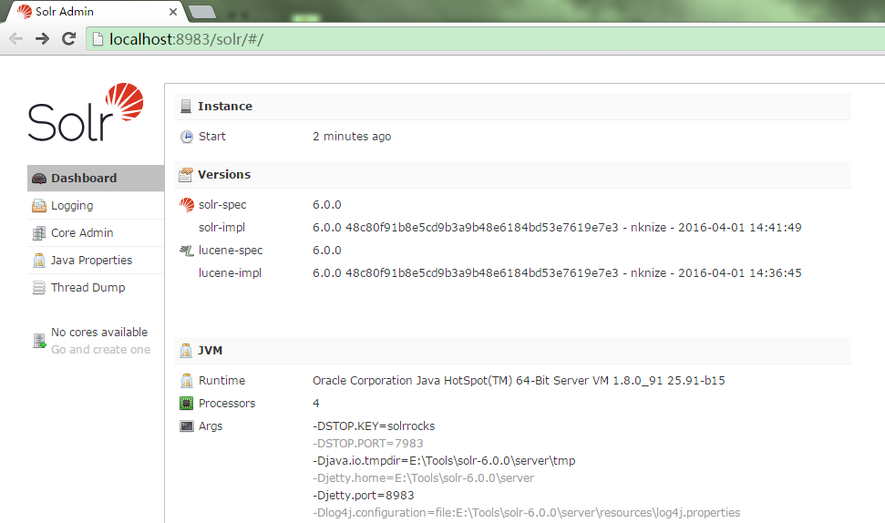The width and height of the screenshot is (885, 523).
Task: Click the Versions section icon
Action: 186,175
